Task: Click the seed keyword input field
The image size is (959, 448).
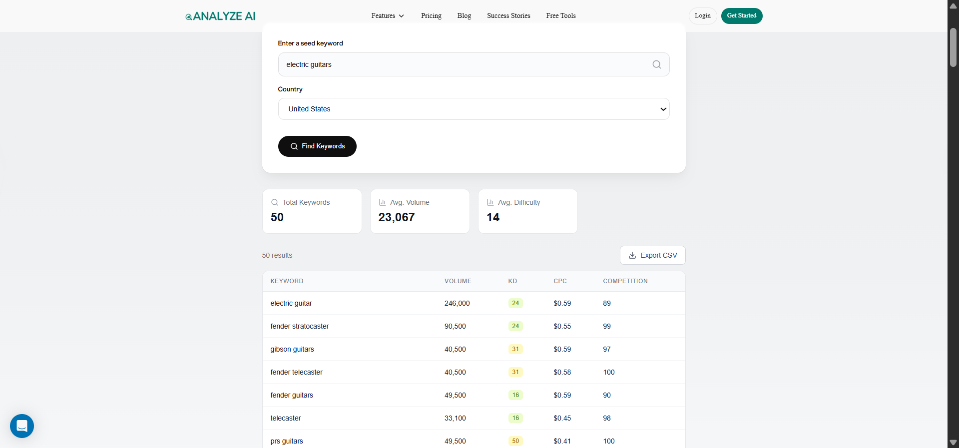Action: click(465, 64)
